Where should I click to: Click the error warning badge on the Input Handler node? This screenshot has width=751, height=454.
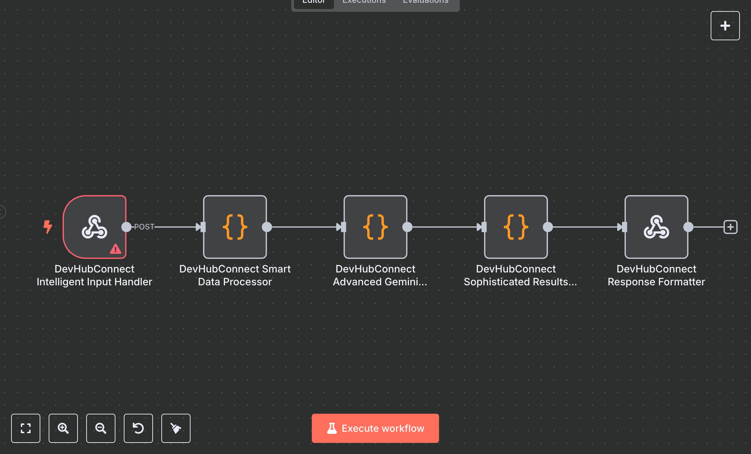[x=115, y=249]
